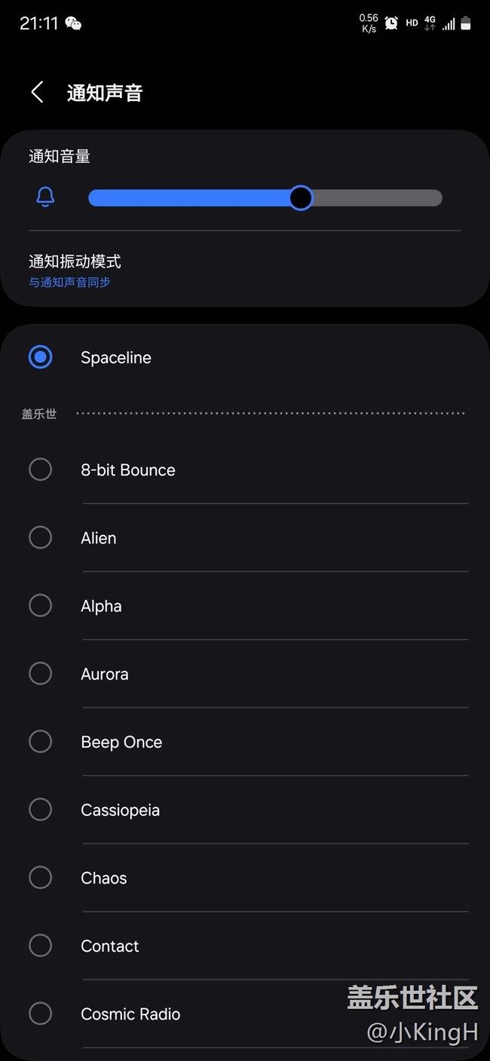This screenshot has height=1061, width=490.
Task: Tap the battery status icon
Action: click(x=466, y=23)
